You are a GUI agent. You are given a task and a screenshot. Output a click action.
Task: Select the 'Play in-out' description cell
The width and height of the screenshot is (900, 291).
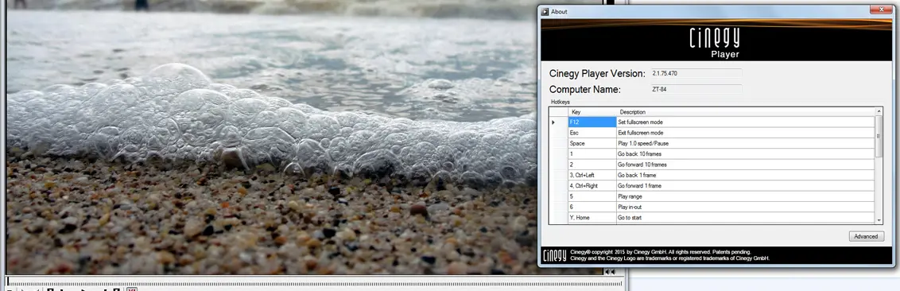click(x=745, y=208)
